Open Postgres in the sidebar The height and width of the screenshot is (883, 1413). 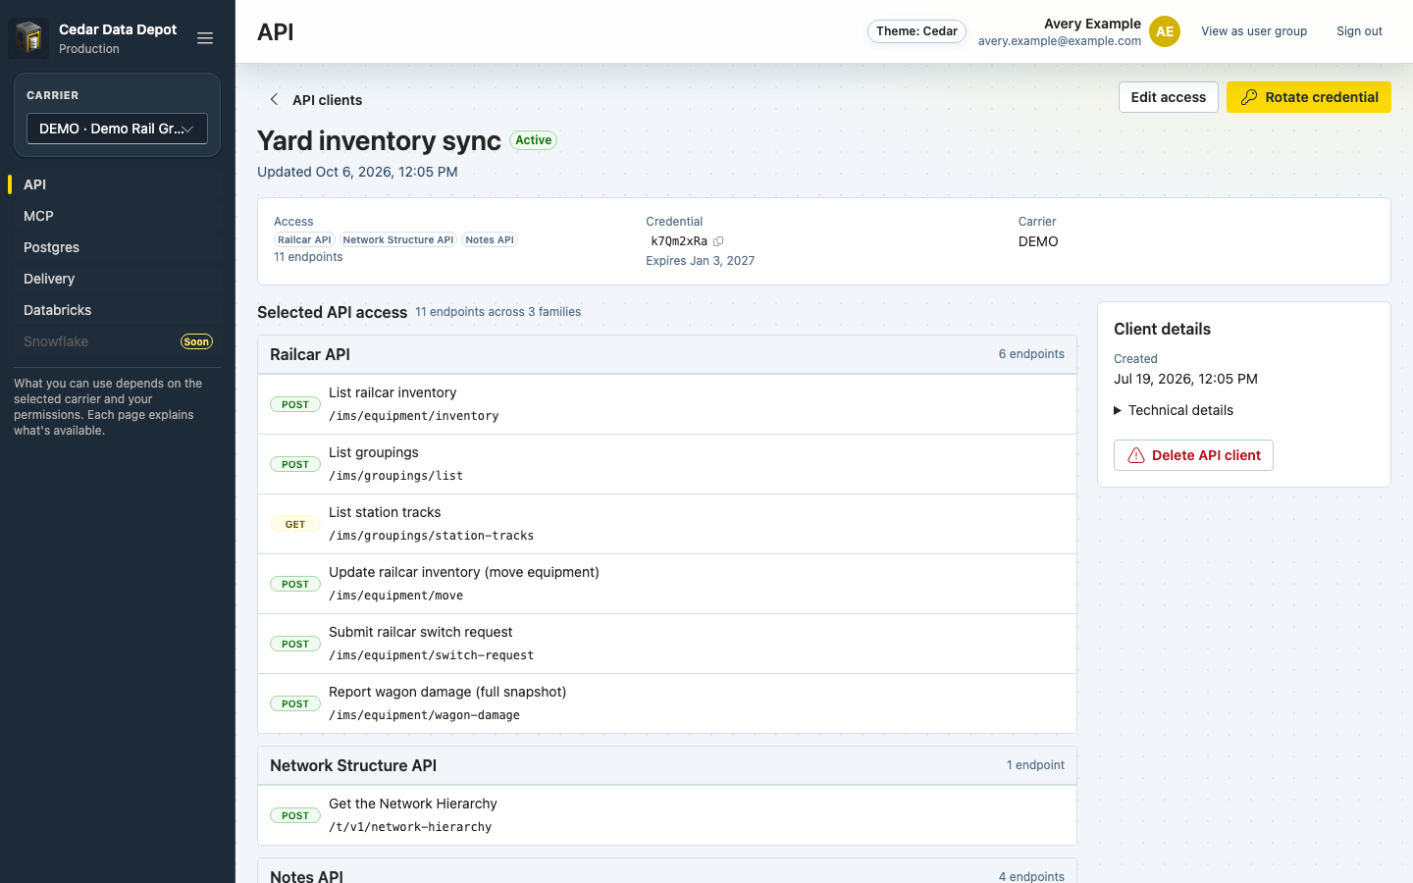(x=117, y=247)
